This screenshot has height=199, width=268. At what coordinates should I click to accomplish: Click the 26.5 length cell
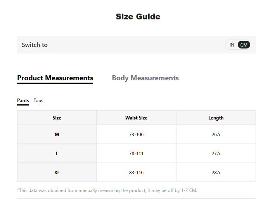point(216,135)
